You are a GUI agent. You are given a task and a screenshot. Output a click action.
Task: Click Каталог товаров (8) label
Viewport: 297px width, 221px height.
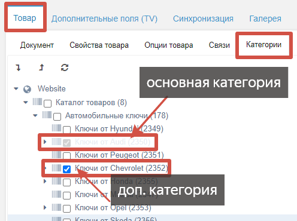point(91,103)
